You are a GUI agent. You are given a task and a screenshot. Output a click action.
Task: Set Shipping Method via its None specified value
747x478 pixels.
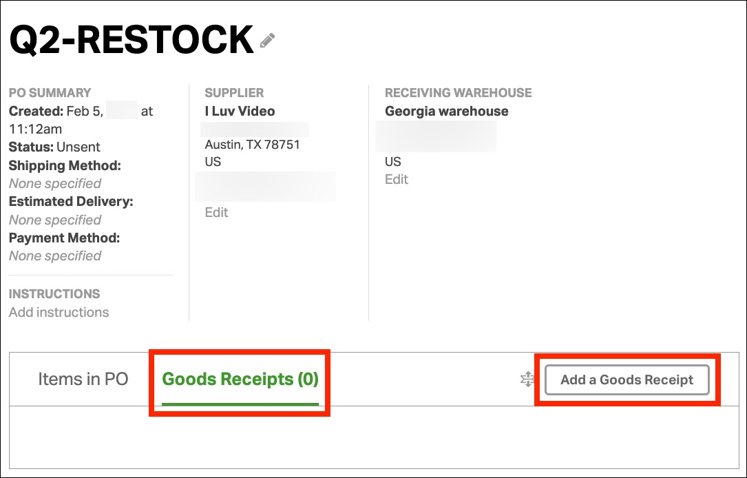pyautogui.click(x=55, y=183)
